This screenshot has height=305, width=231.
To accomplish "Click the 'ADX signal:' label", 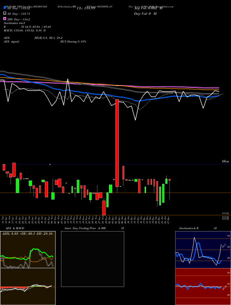I will [x=12, y=42].
